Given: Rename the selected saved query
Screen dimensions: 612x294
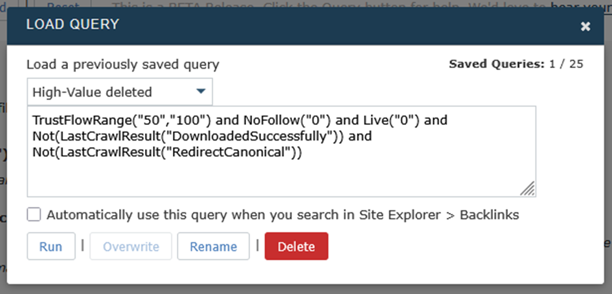Looking at the screenshot, I should [213, 246].
